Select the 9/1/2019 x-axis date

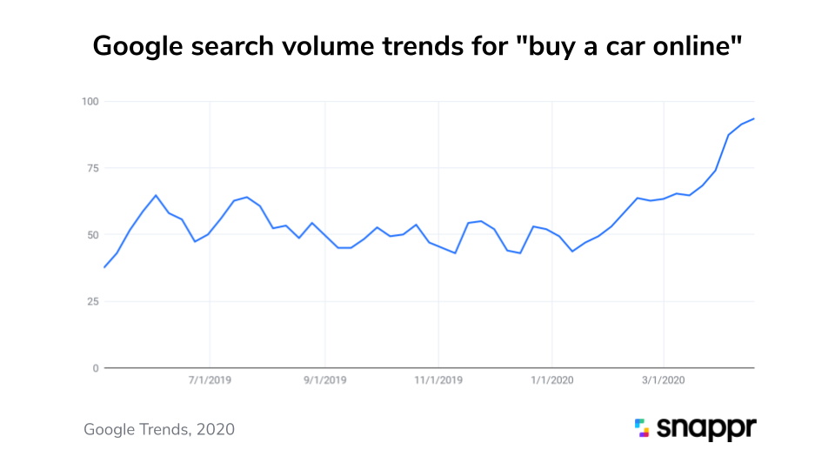[x=324, y=380]
